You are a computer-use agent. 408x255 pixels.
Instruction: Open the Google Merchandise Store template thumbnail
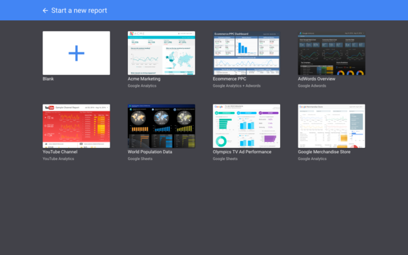click(x=331, y=126)
